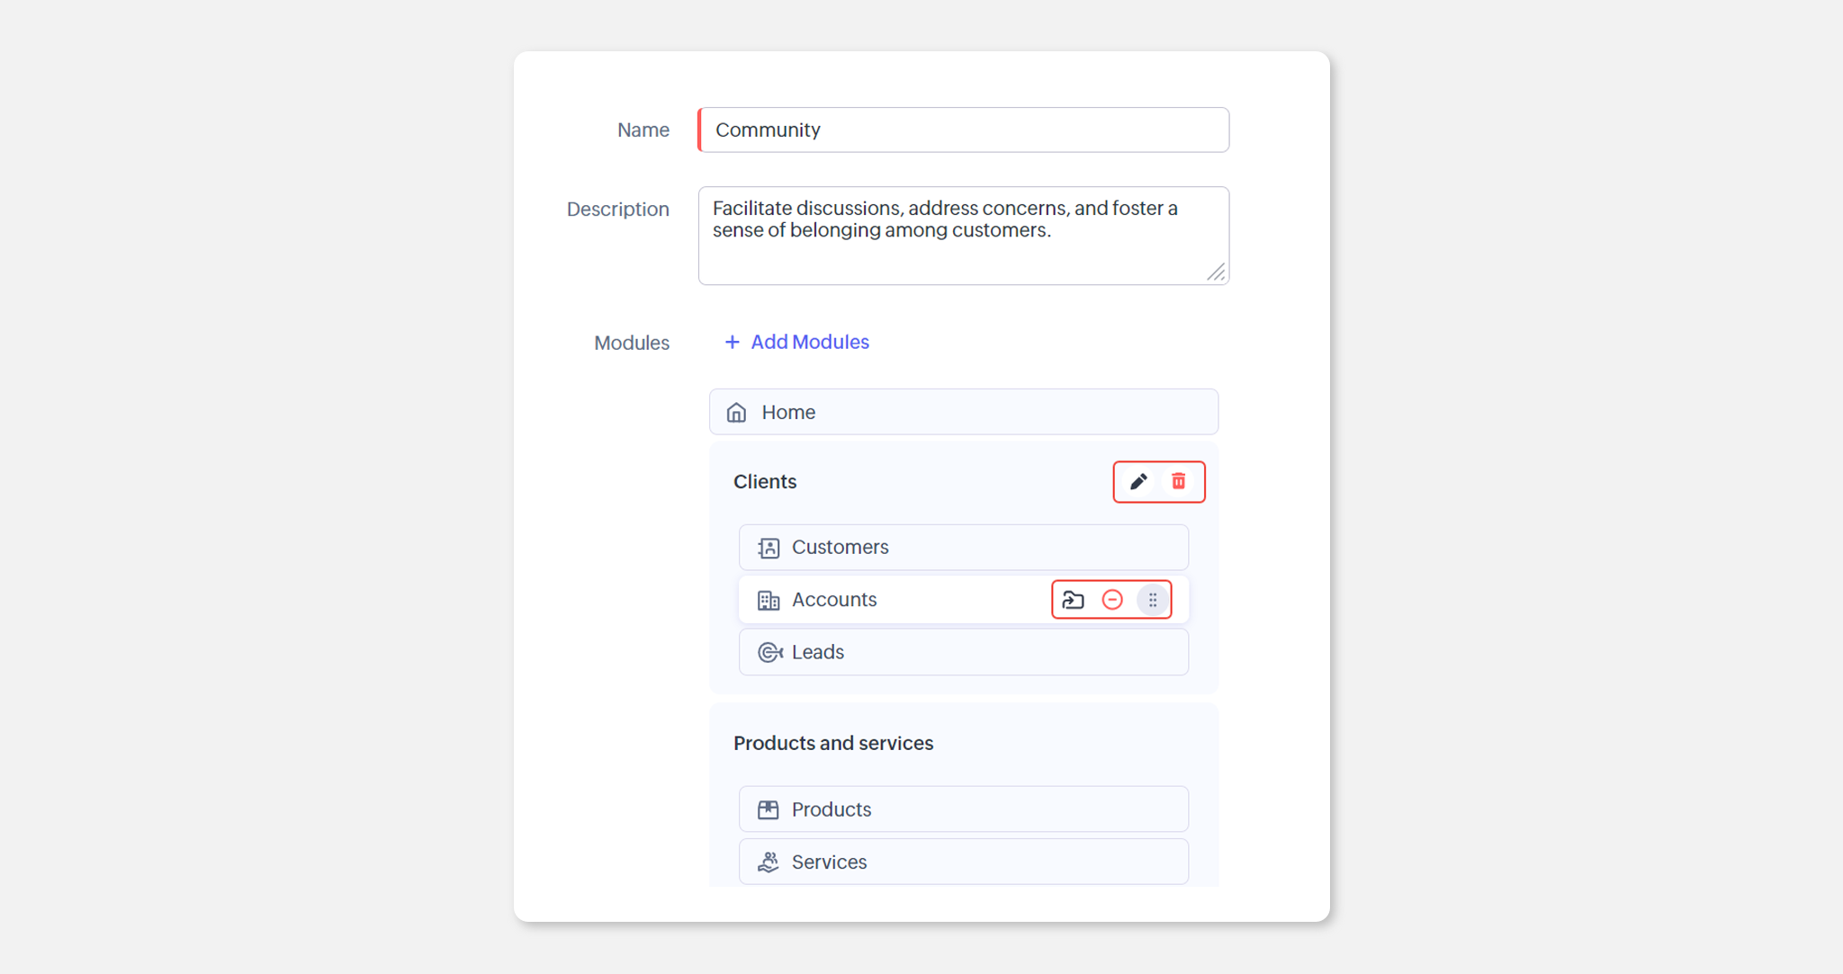This screenshot has height=974, width=1843.
Task: Select the Leads module row
Action: click(x=963, y=652)
